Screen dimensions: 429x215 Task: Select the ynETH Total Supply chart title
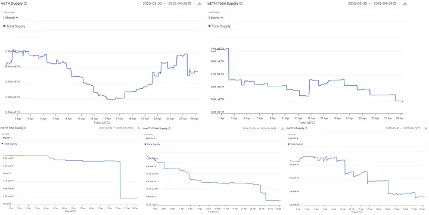[x=12, y=127]
